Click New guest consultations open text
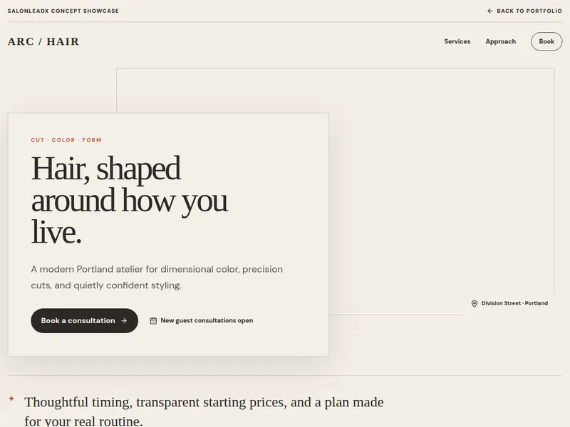Viewport: 570px width, 427px height. pyautogui.click(x=207, y=320)
